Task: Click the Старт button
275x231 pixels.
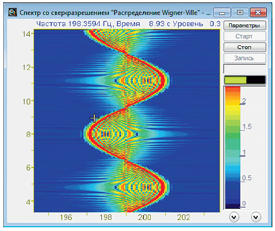Action: pyautogui.click(x=245, y=36)
